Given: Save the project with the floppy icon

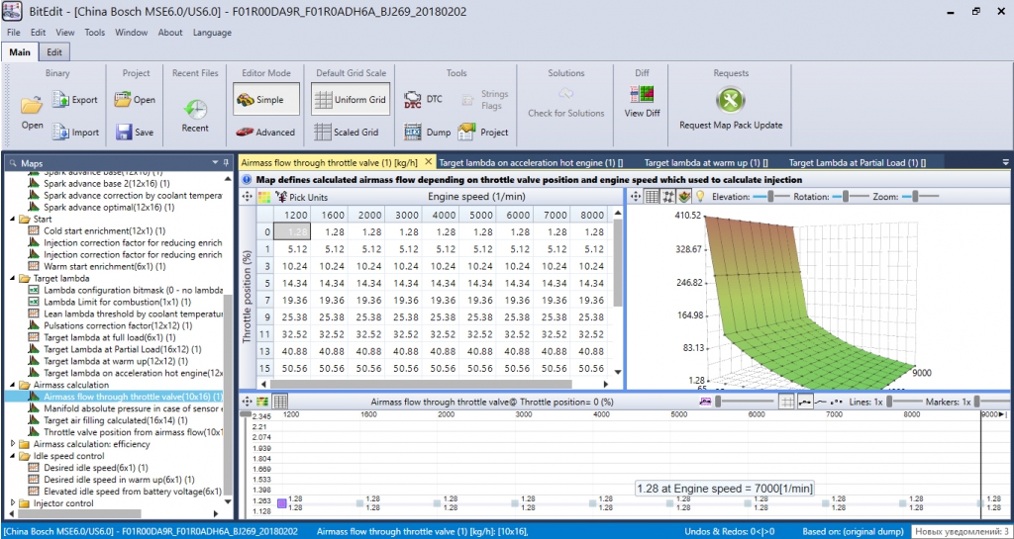Looking at the screenshot, I should click(x=124, y=132).
